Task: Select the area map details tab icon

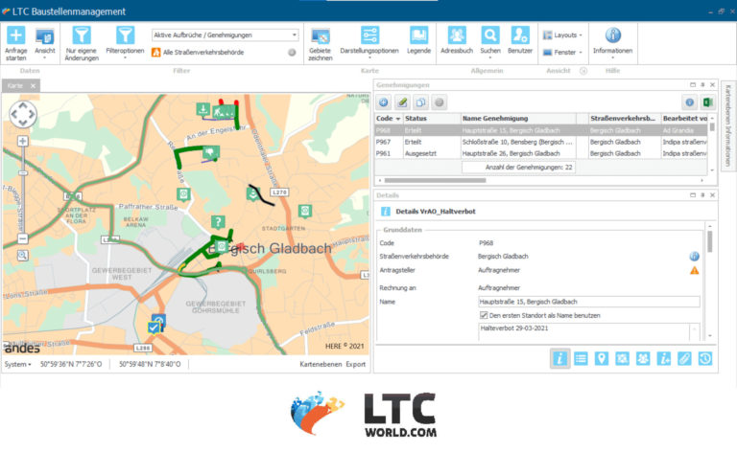Action: click(x=622, y=359)
